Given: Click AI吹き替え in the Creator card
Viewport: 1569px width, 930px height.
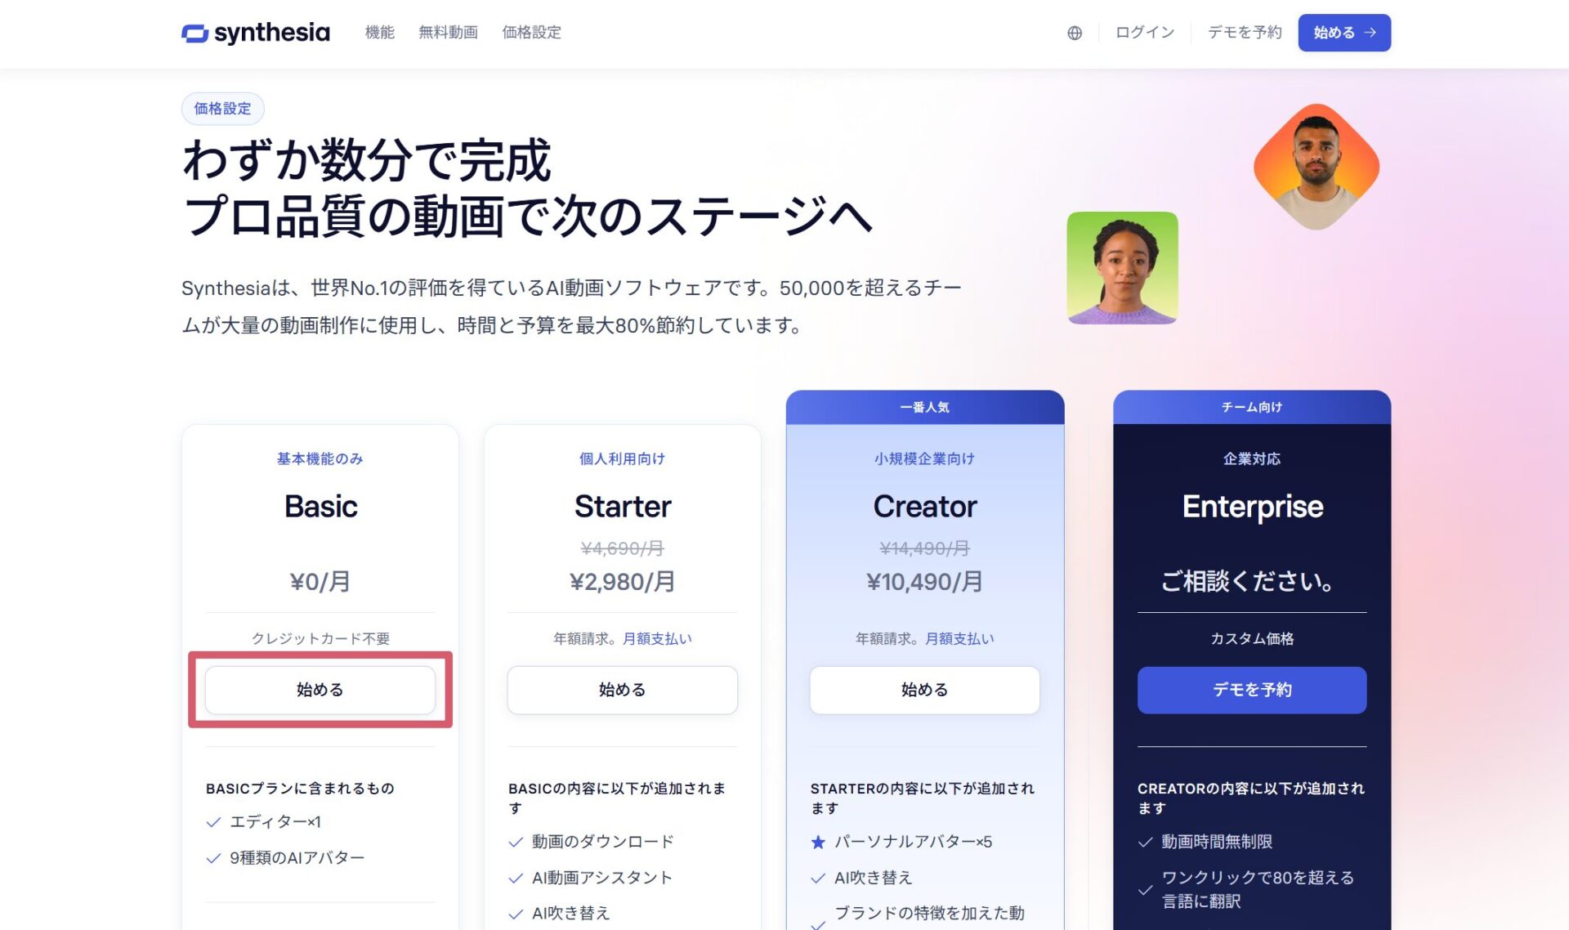Looking at the screenshot, I should (x=874, y=877).
